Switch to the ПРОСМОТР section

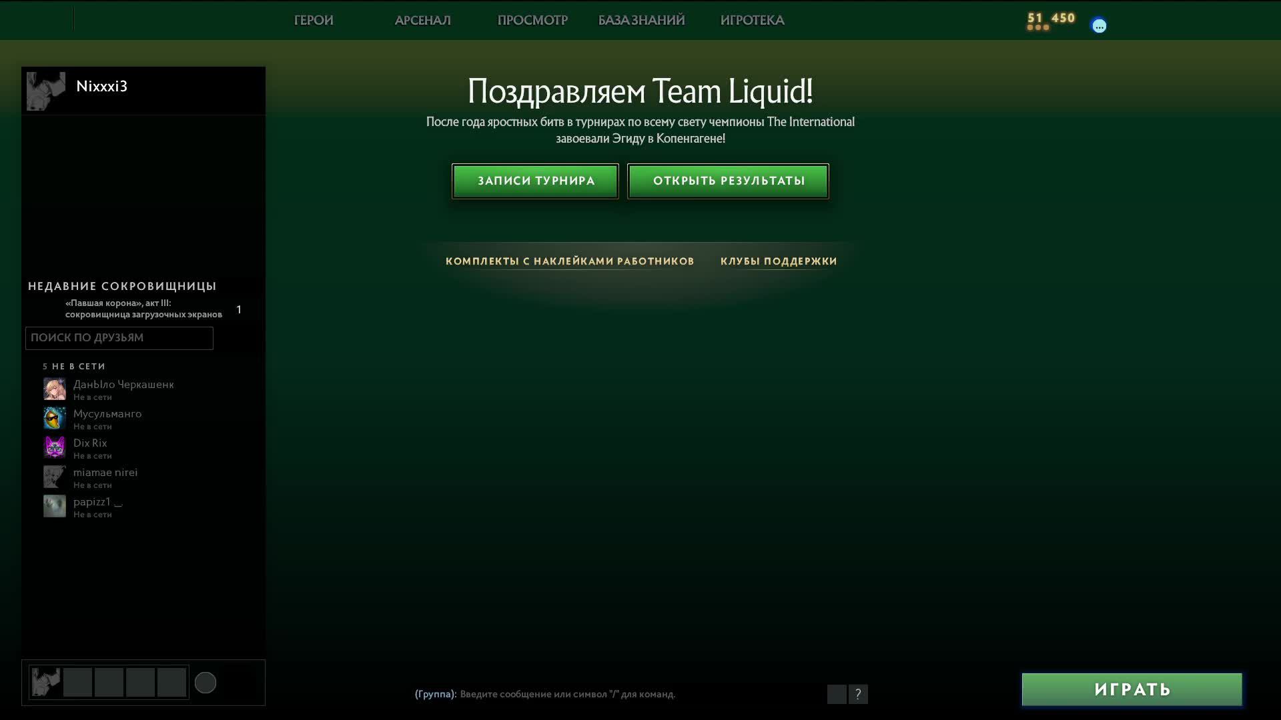coord(532,20)
